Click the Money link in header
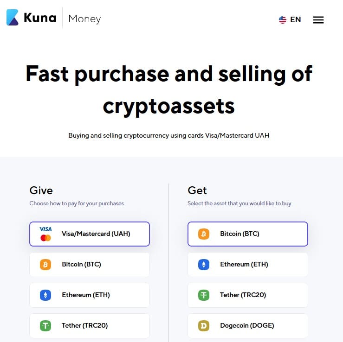Image resolution: width=343 pixels, height=342 pixels. [x=84, y=19]
